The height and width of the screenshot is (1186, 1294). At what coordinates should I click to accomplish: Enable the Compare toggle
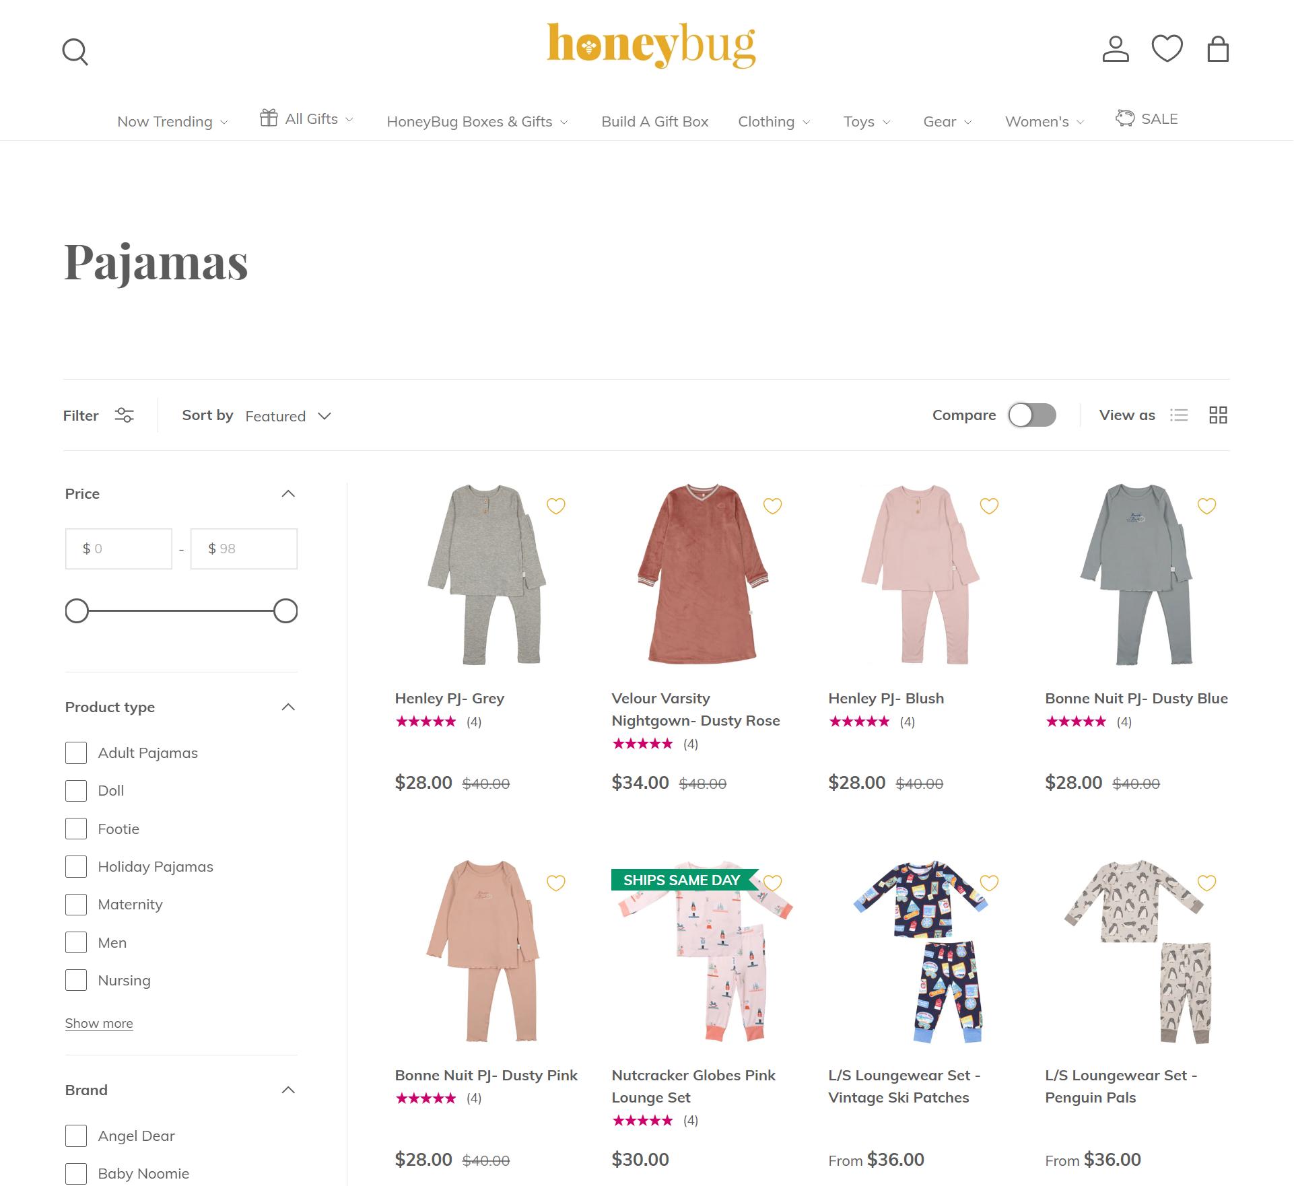[x=1033, y=415]
